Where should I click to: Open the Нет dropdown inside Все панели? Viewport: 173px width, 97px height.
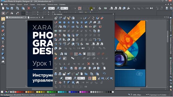[x=68, y=78]
